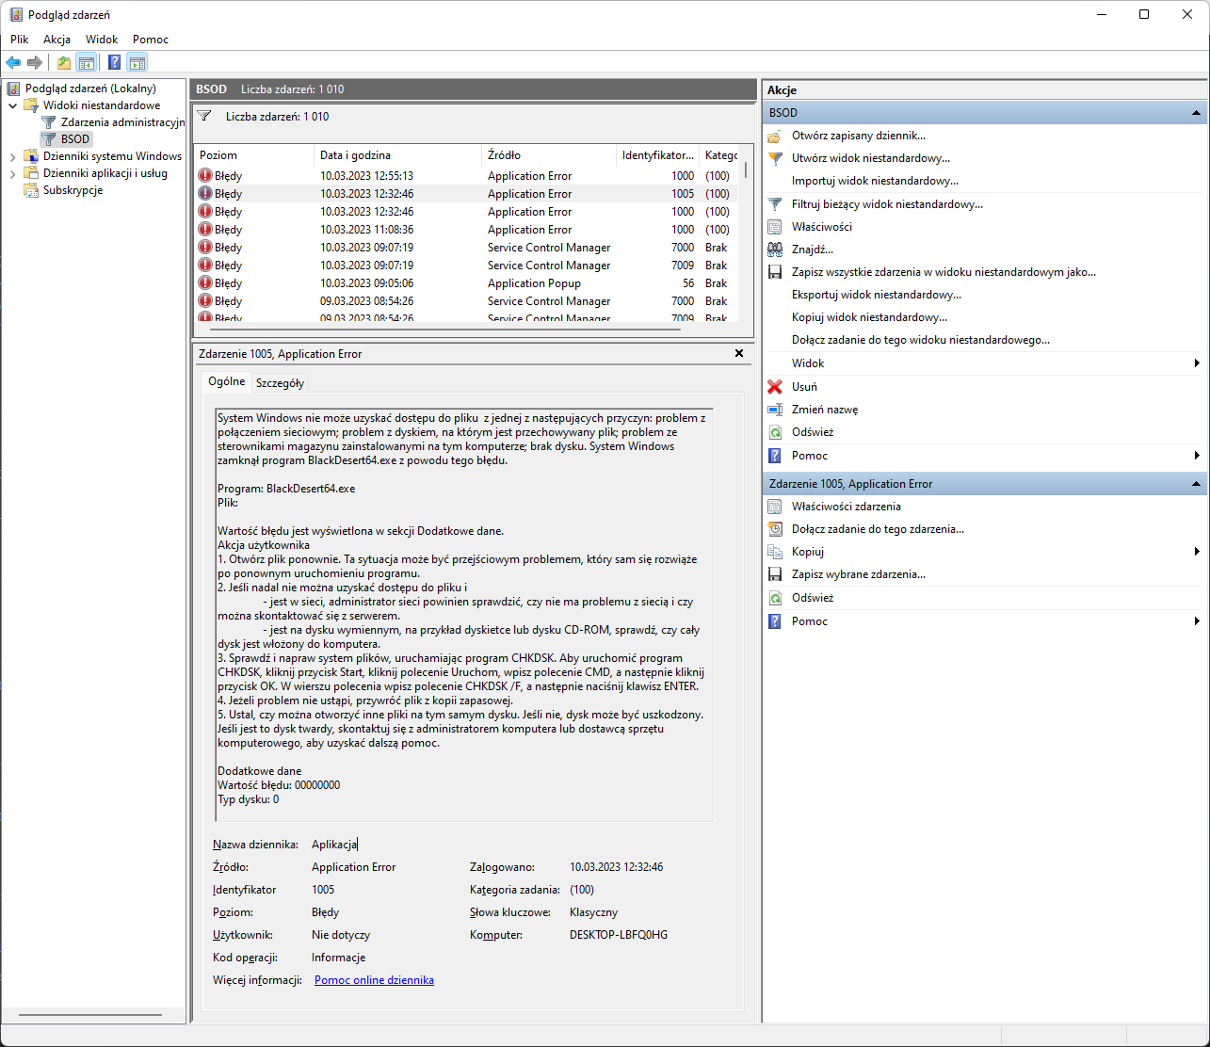The width and height of the screenshot is (1210, 1047).
Task: Sort by the 'Źródło' column header
Action: coord(548,155)
